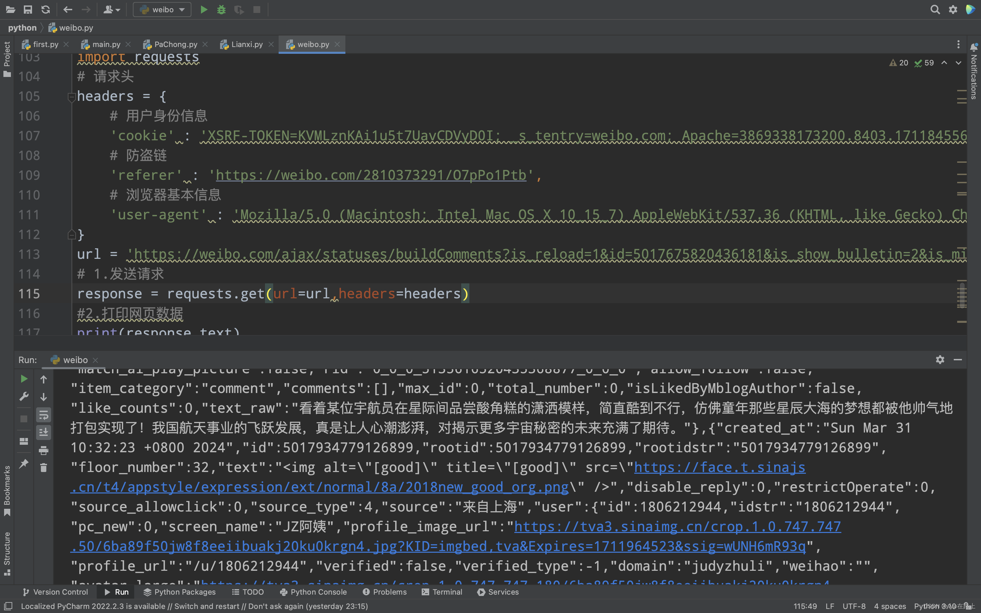
Task: Select the weibo.py breadcrumb
Action: 71,28
